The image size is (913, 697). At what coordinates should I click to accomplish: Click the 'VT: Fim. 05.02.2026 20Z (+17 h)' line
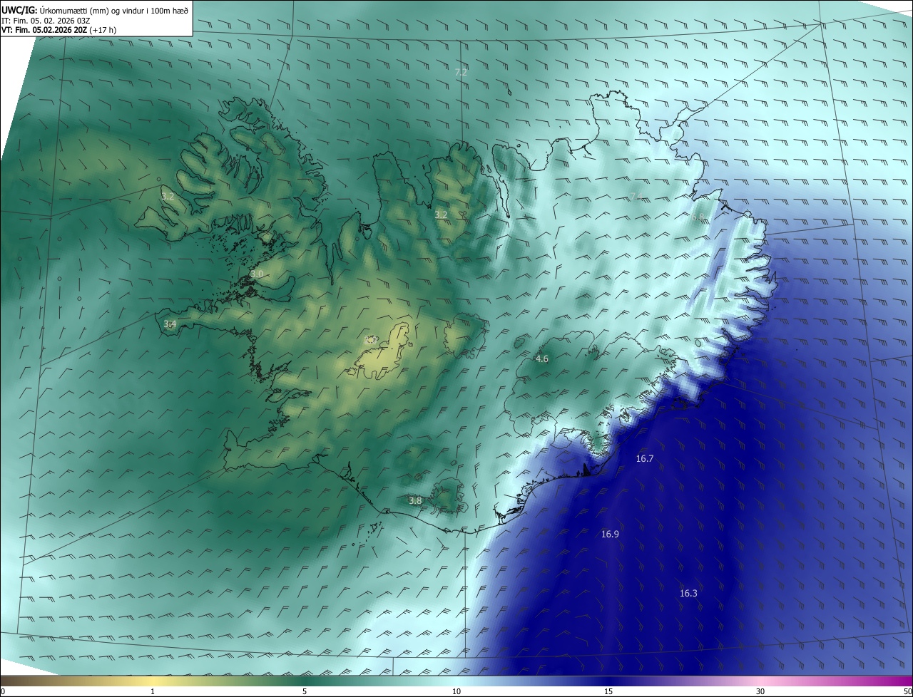point(59,31)
